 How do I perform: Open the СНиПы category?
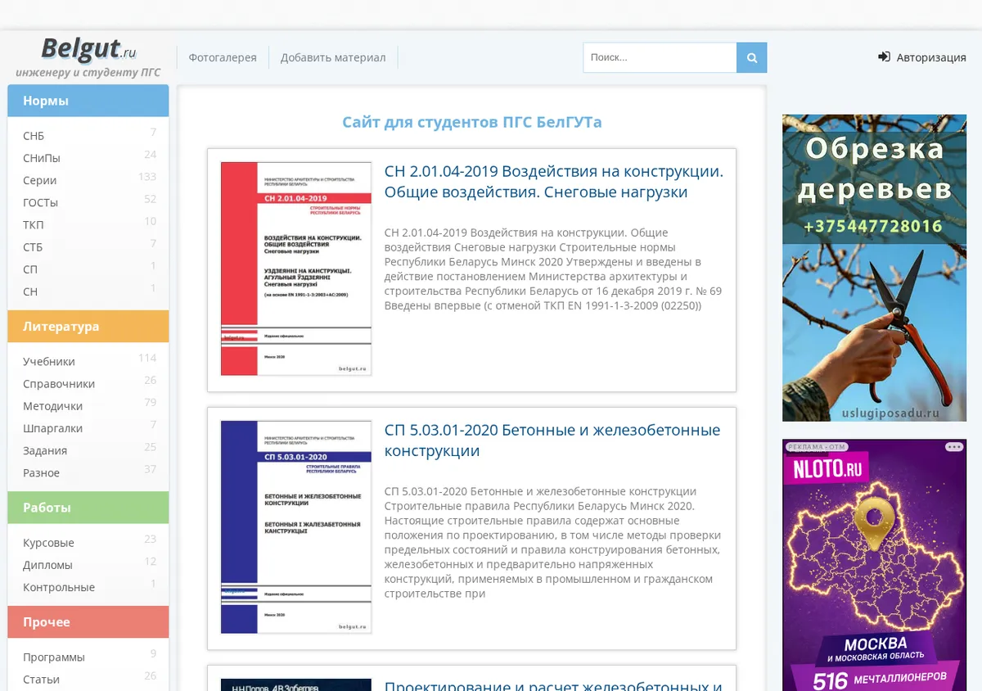(x=42, y=158)
